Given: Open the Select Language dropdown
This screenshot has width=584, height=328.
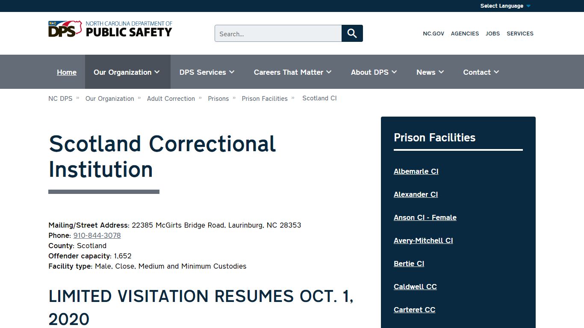Looking at the screenshot, I should click(505, 6).
